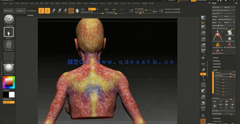
Task: Click the Load Tool button
Action: pyautogui.click(x=217, y=7)
